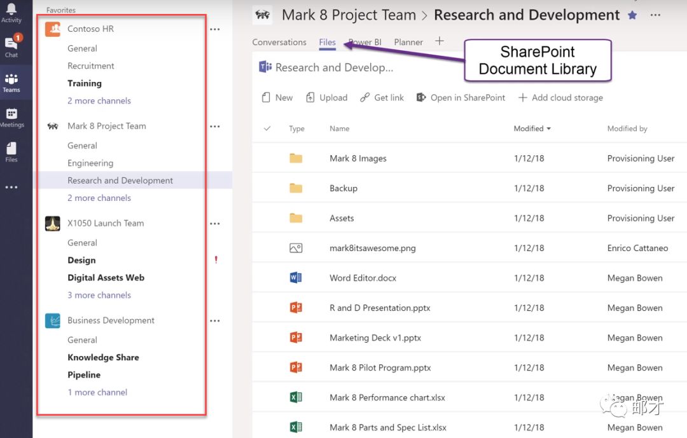This screenshot has height=438, width=687.
Task: Open the Mark 8 Images folder
Action: 357,158
